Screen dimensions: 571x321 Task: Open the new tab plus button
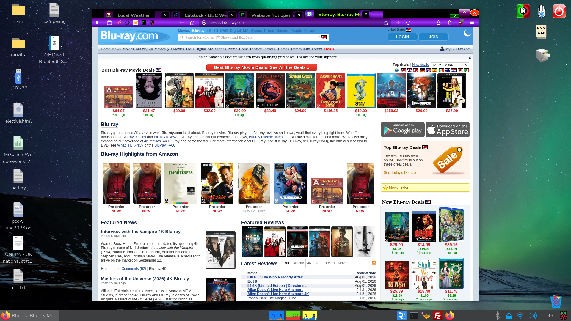tap(377, 15)
